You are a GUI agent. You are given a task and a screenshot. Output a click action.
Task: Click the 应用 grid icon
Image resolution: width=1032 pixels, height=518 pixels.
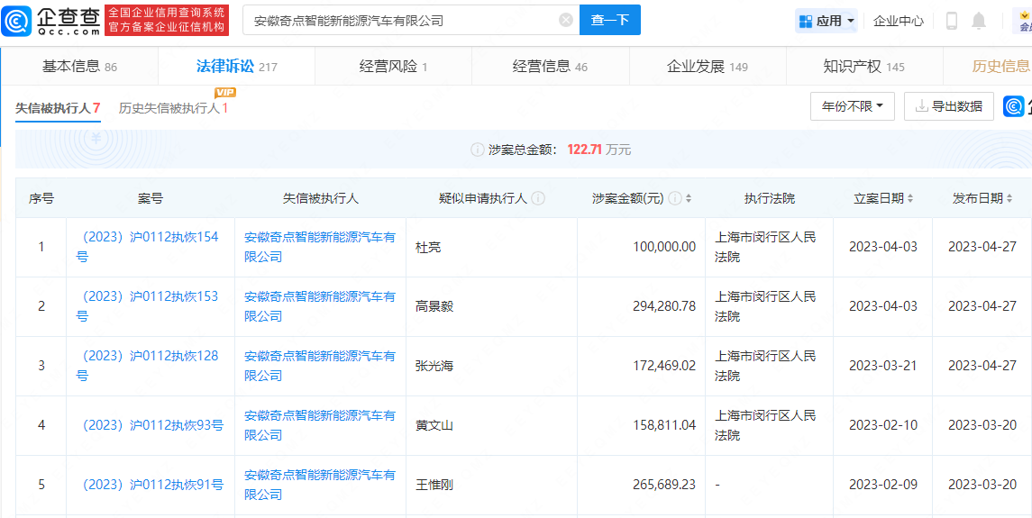[x=806, y=21]
